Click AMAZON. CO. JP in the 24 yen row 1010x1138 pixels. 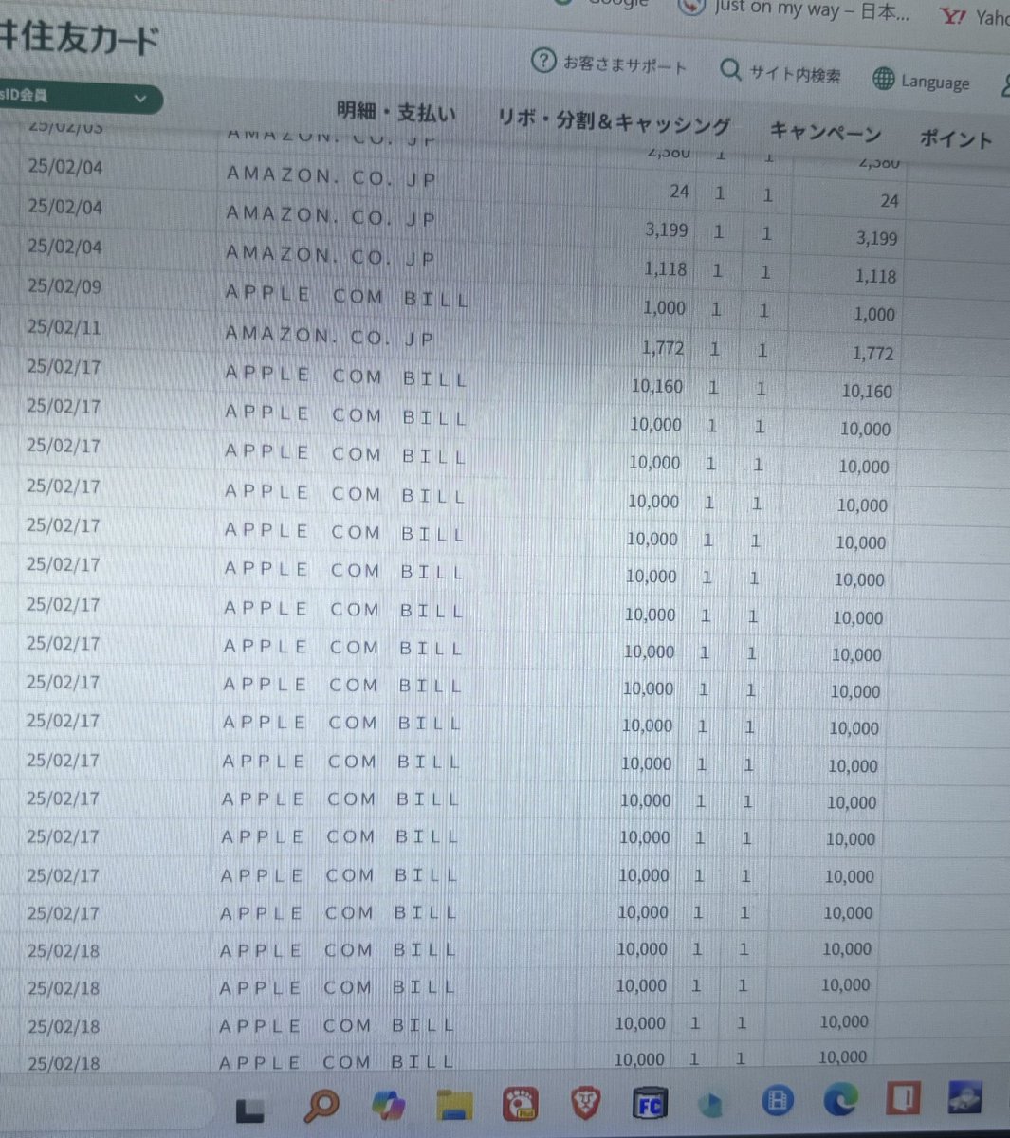click(x=331, y=177)
